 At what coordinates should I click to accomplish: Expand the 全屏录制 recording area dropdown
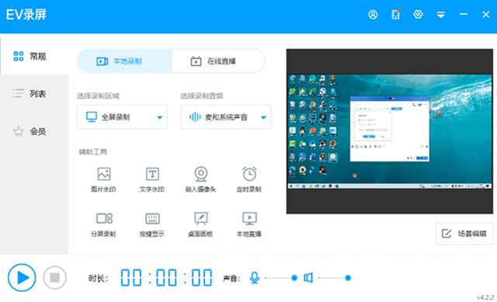122,117
